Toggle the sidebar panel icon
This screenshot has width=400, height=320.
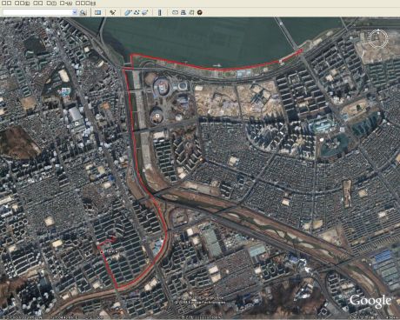click(98, 12)
